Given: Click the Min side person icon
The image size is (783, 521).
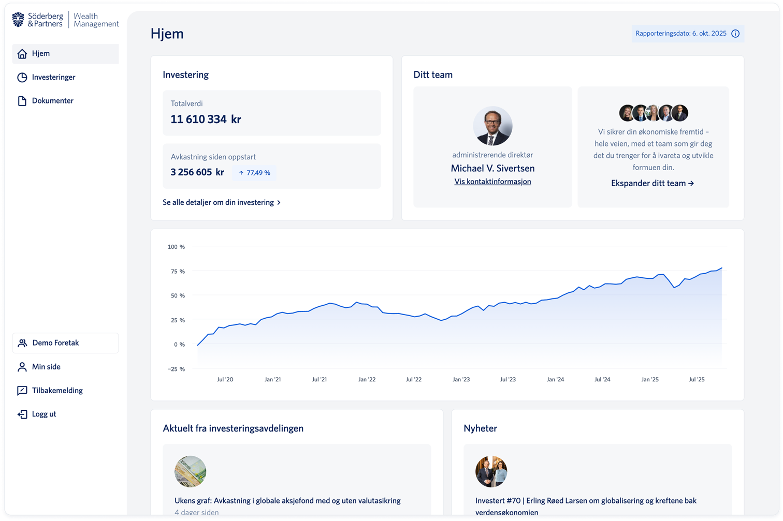Looking at the screenshot, I should point(22,367).
